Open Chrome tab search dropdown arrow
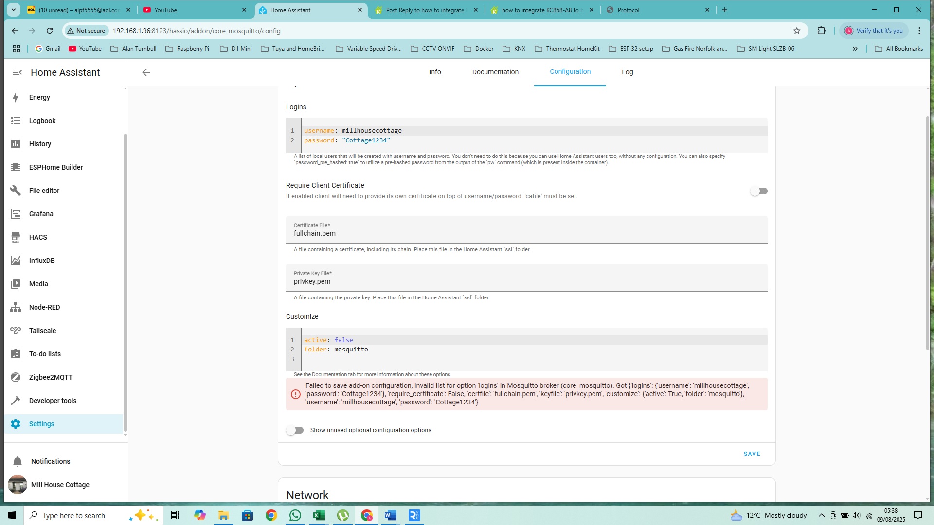Viewport: 934px width, 525px height. coord(14,10)
